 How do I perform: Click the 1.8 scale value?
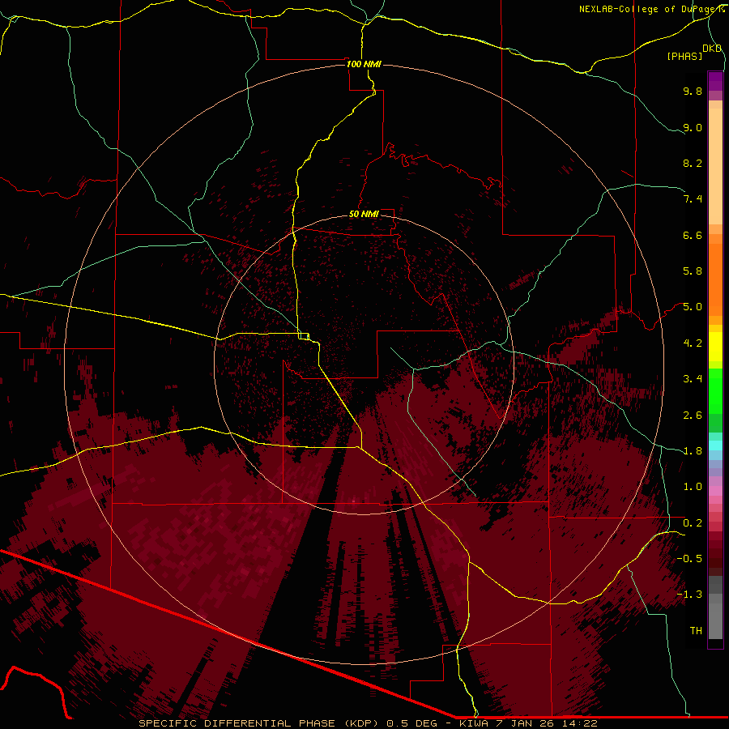(693, 451)
